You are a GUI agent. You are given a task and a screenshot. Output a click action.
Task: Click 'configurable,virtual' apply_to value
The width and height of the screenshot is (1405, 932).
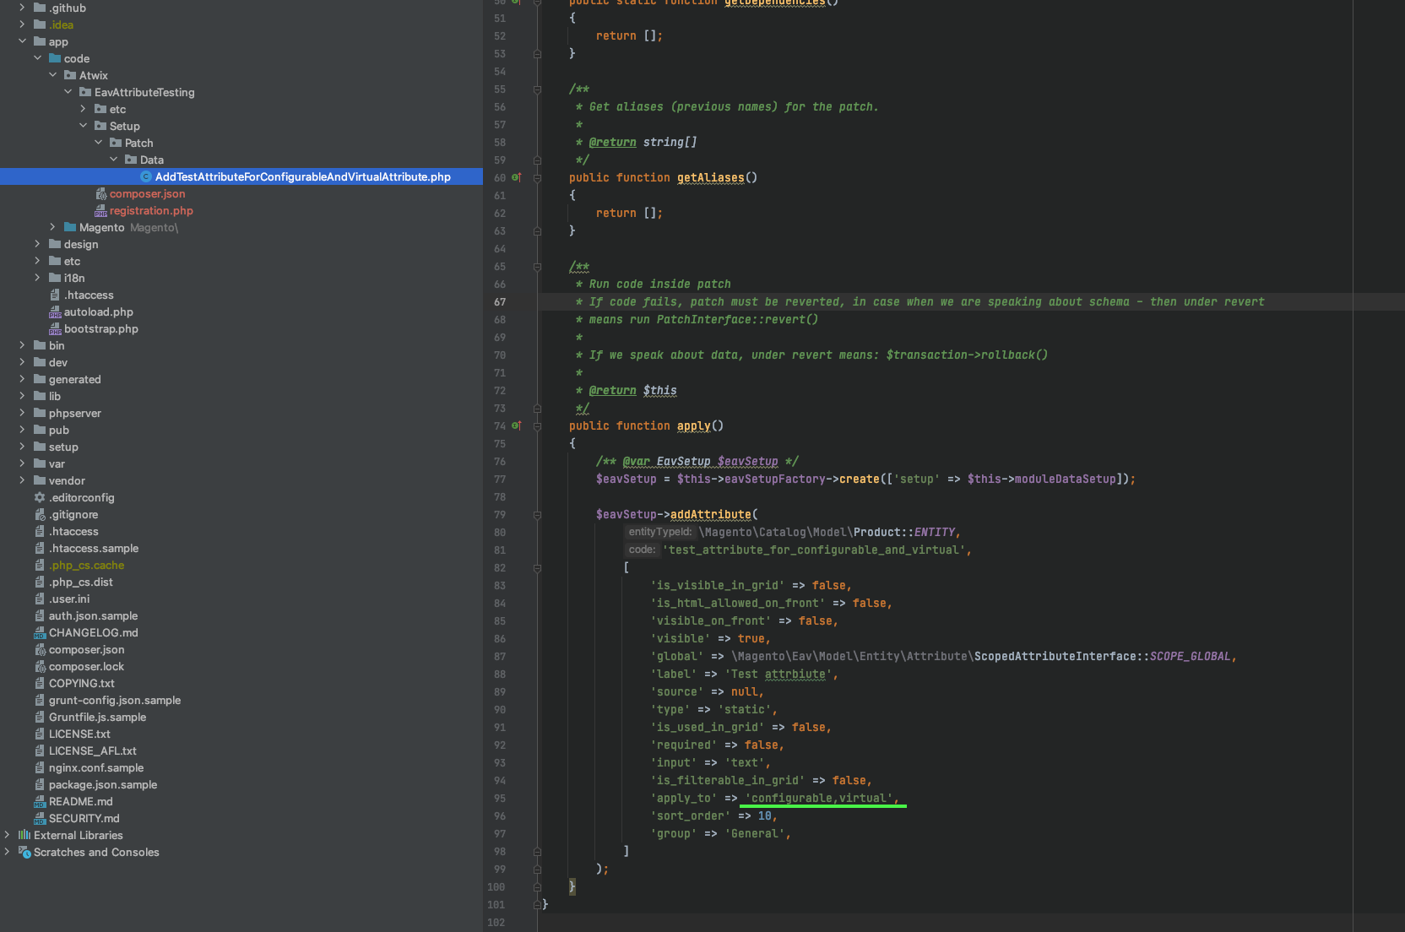coord(819,798)
